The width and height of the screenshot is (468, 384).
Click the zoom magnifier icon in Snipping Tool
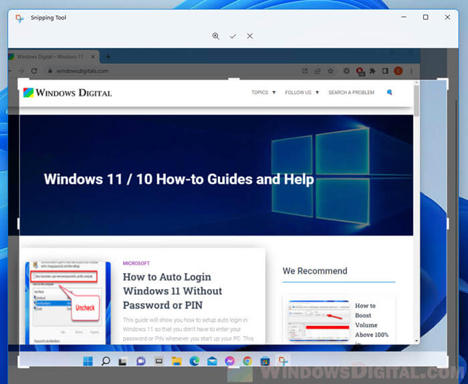(x=216, y=36)
